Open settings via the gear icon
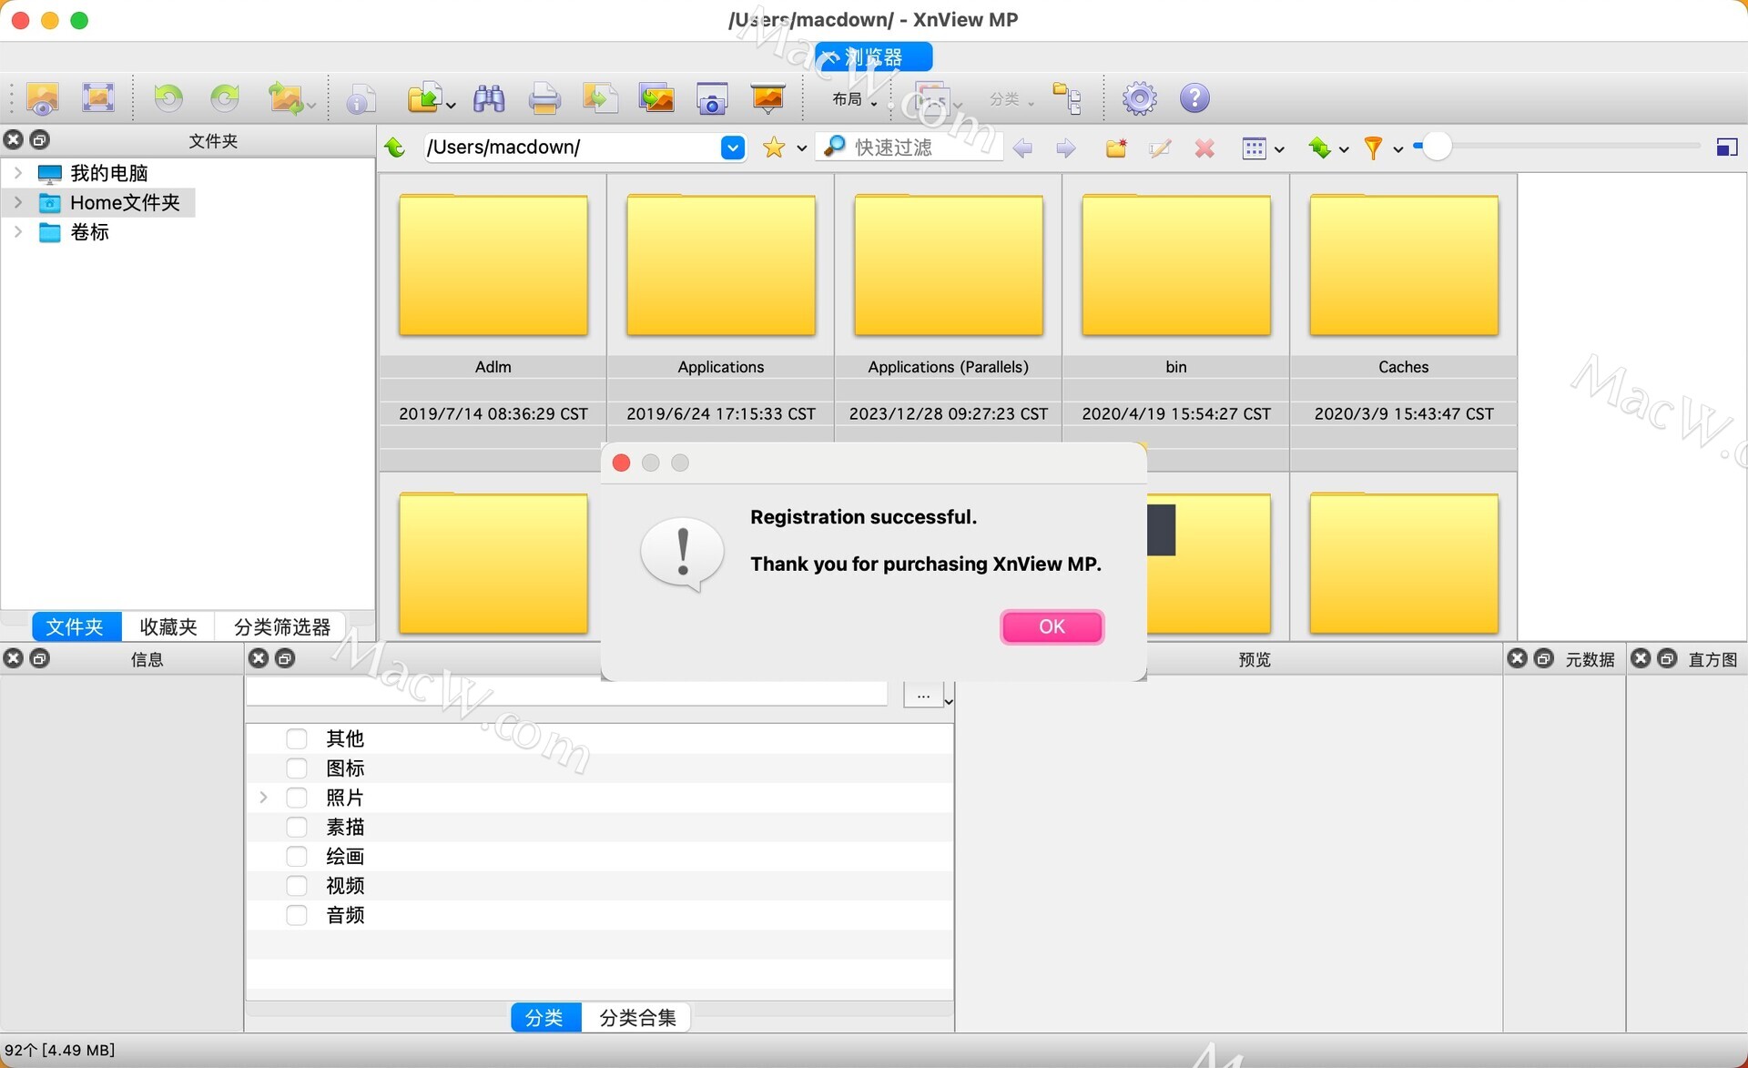Screen dimensions: 1748x1068 point(1139,98)
